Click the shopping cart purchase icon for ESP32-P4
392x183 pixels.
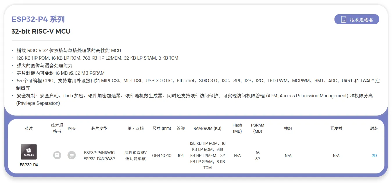click(x=72, y=155)
